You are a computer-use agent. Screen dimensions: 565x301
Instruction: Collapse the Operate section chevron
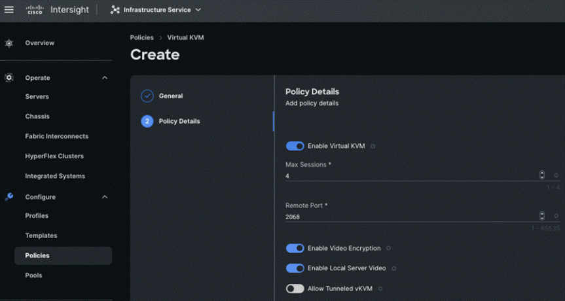[105, 78]
